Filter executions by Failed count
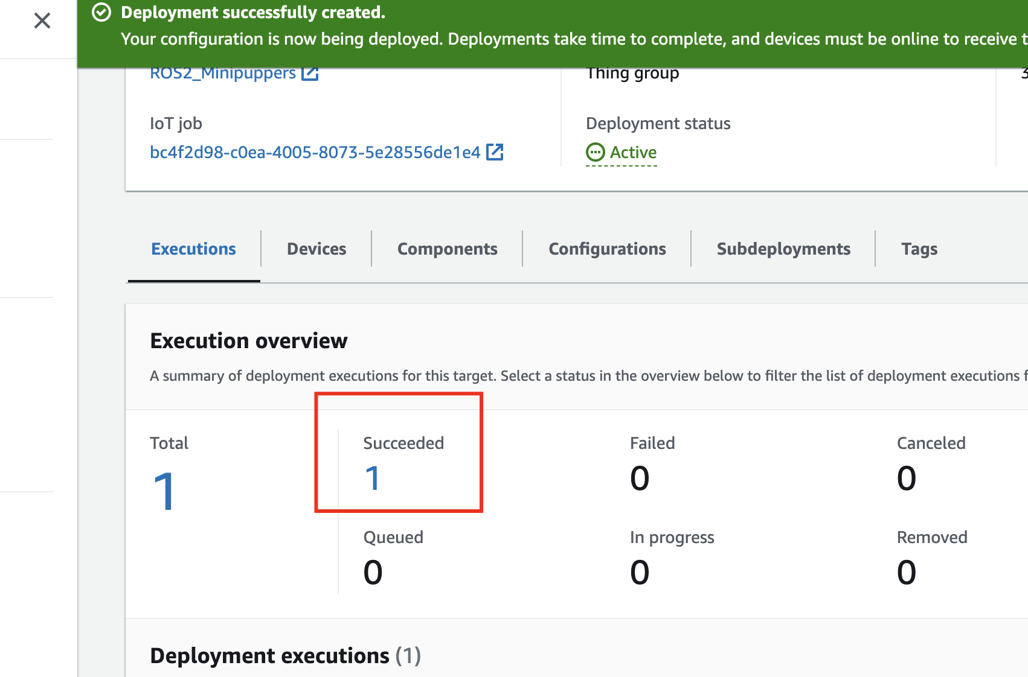The height and width of the screenshot is (677, 1028). click(640, 478)
